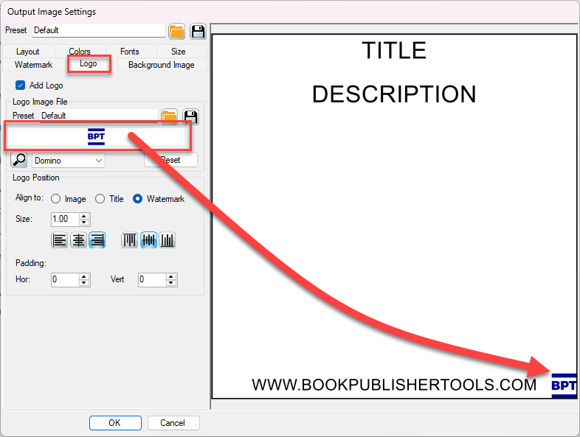Switch to the Size tab

point(179,52)
